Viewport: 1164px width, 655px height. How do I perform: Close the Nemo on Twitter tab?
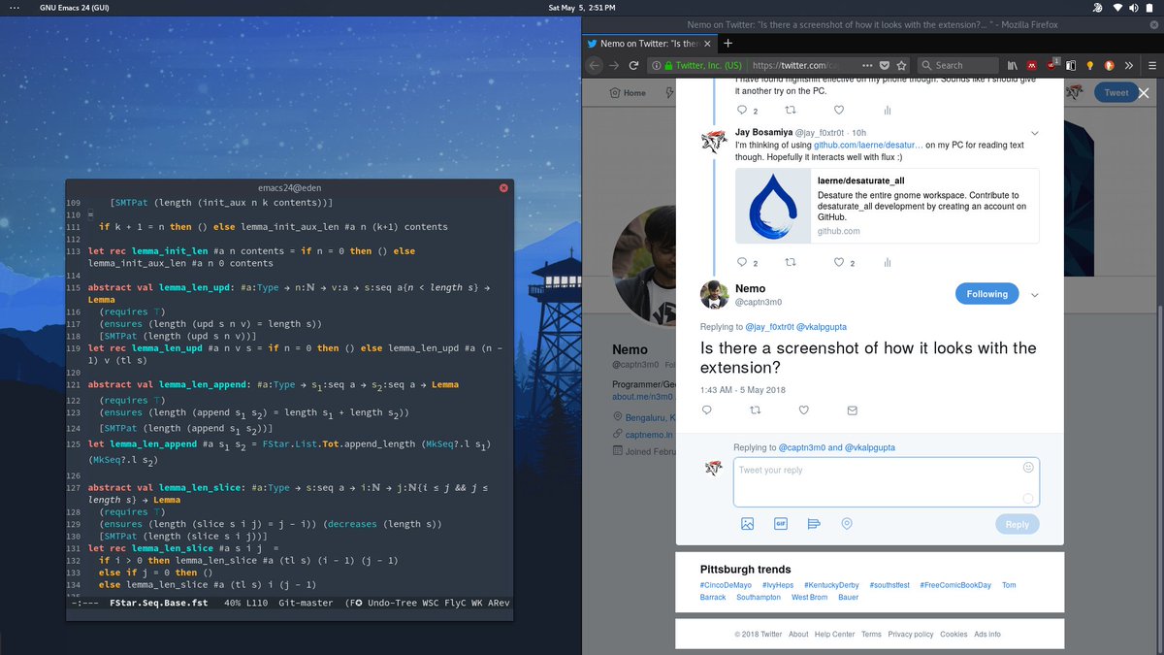[709, 43]
